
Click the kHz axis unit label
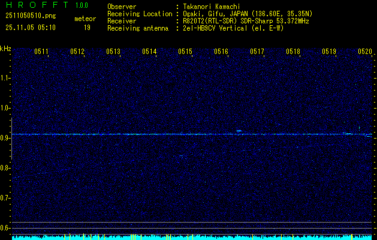point(5,49)
